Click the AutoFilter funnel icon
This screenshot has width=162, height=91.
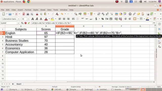(111, 14)
